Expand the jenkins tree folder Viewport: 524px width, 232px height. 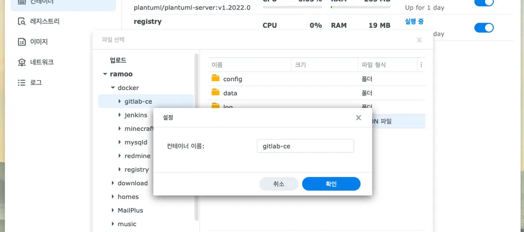click(119, 115)
